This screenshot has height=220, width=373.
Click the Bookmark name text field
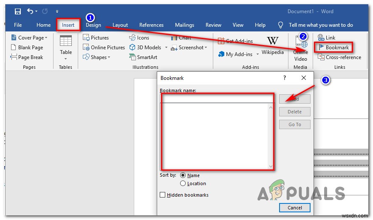(x=217, y=99)
